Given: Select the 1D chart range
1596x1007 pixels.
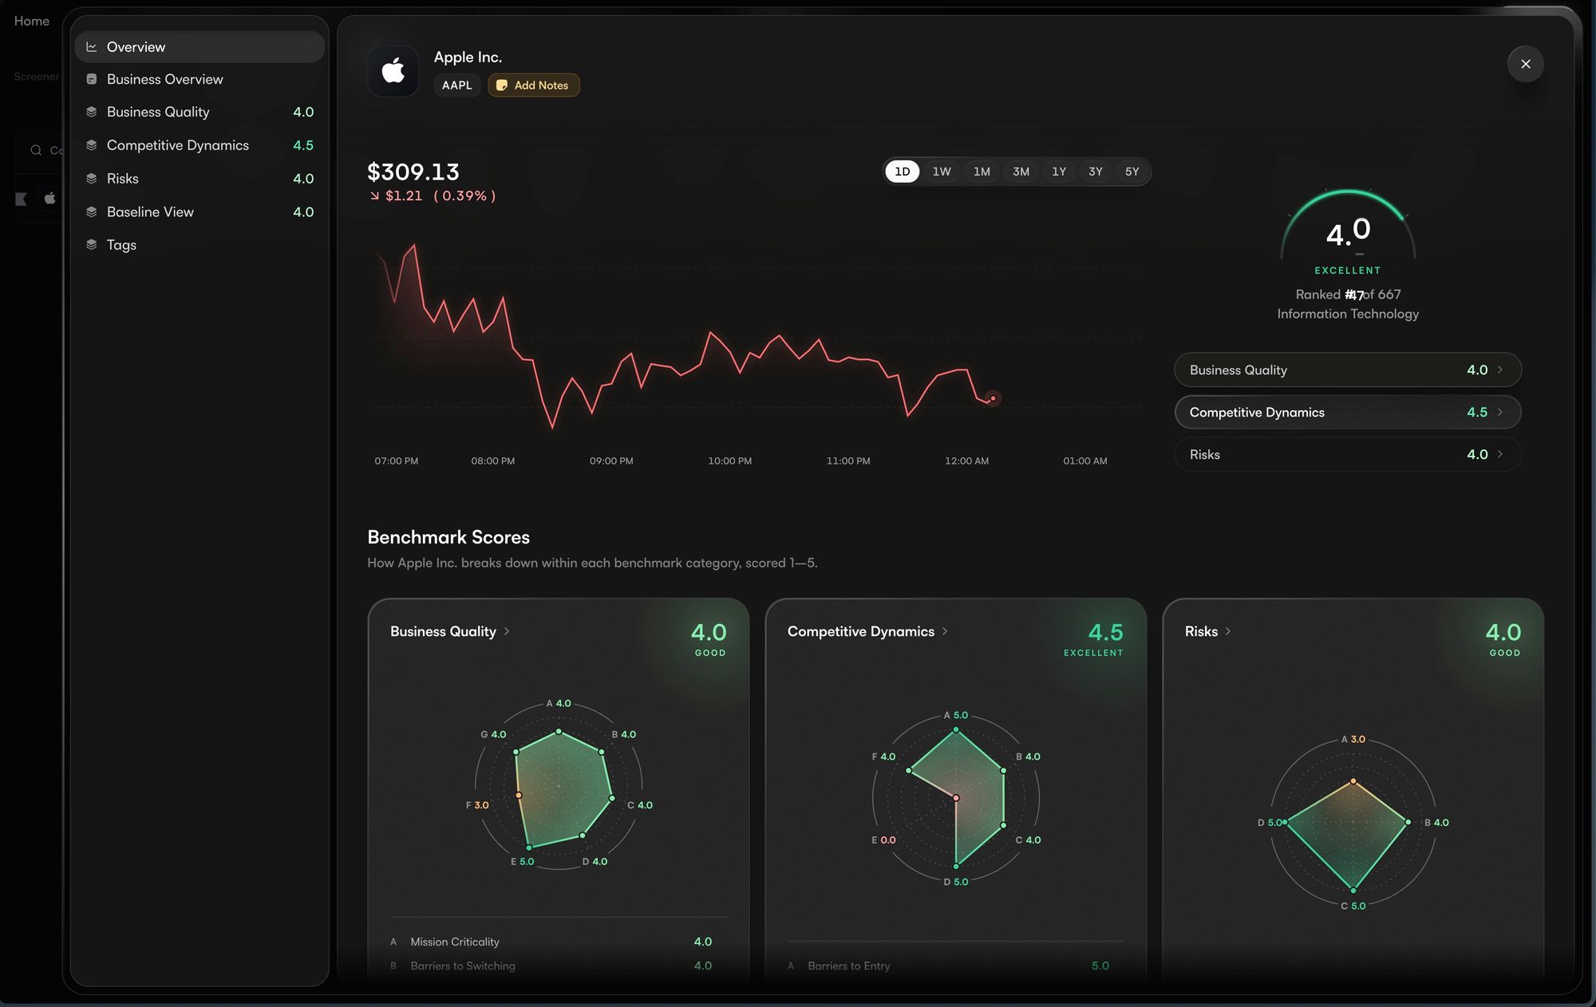Looking at the screenshot, I should pos(903,172).
